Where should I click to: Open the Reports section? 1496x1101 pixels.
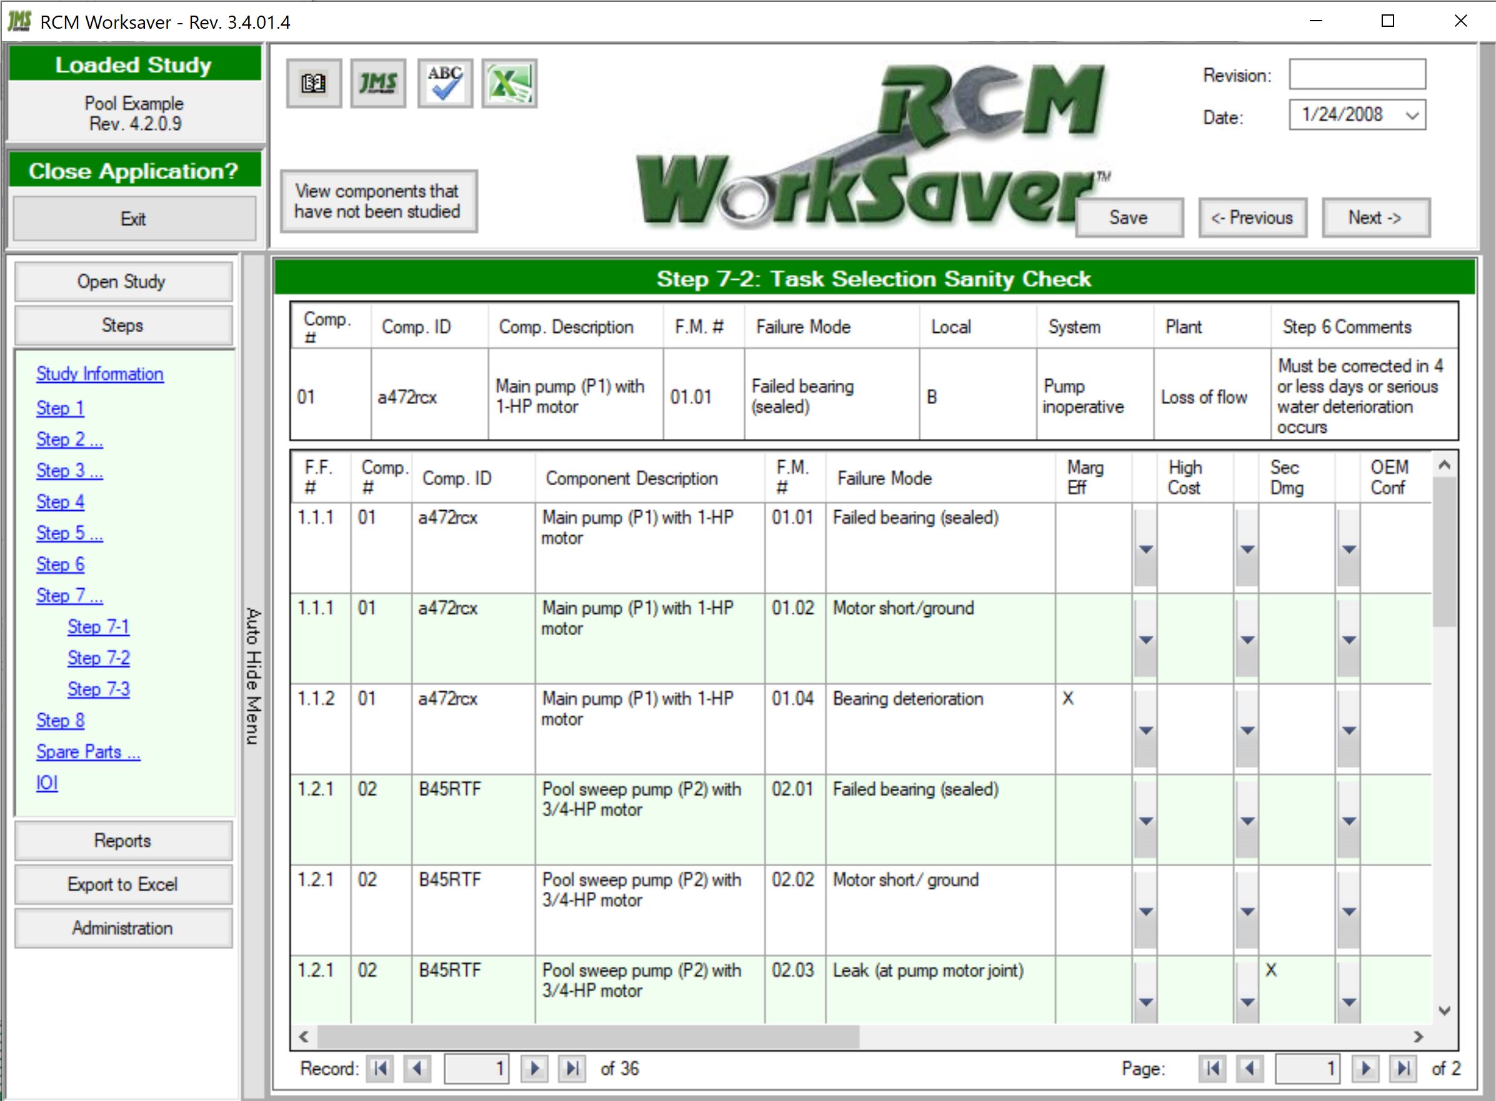point(122,841)
